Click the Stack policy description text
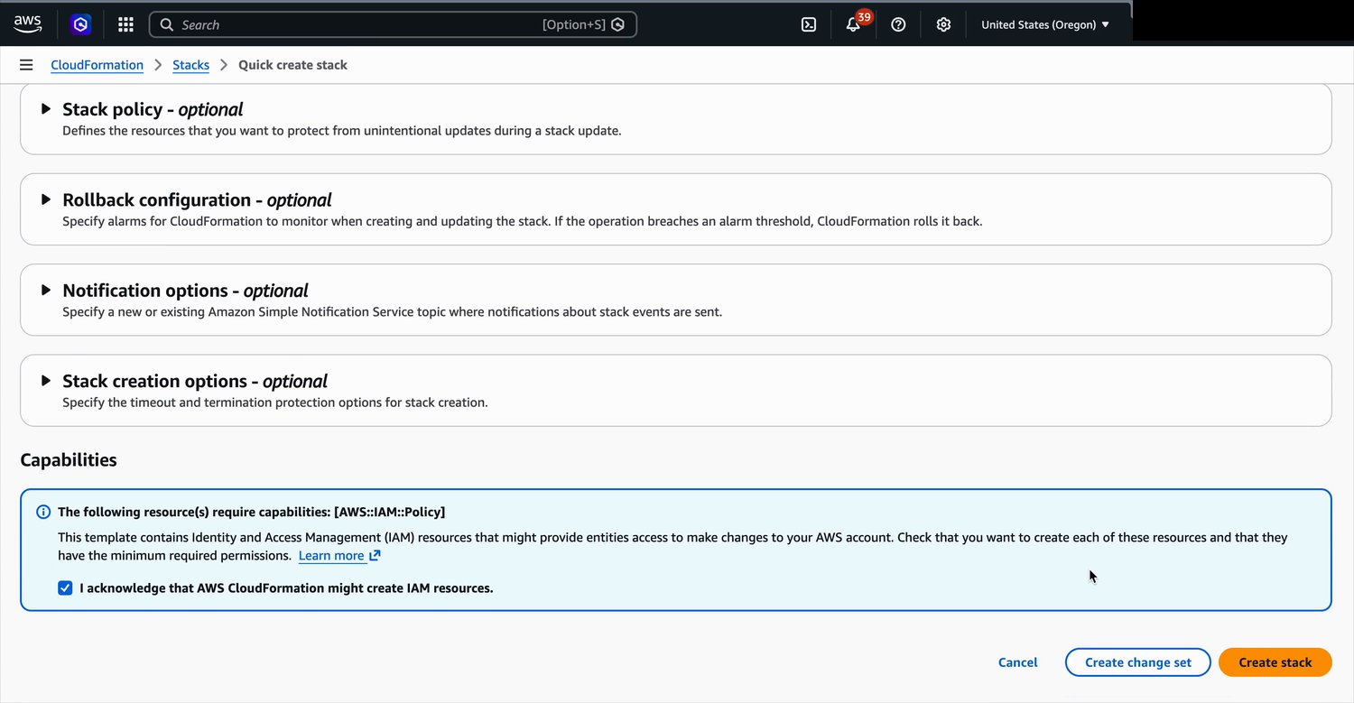The width and height of the screenshot is (1354, 703). 342,131
